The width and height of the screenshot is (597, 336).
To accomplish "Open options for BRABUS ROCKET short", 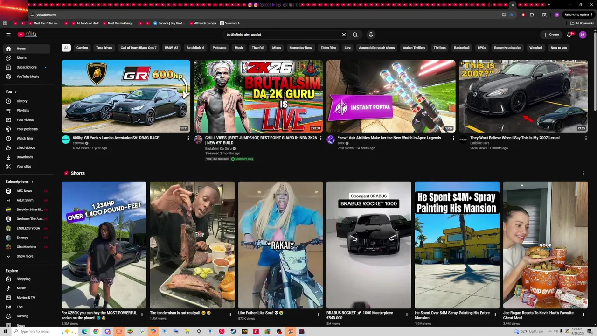I will (407, 315).
